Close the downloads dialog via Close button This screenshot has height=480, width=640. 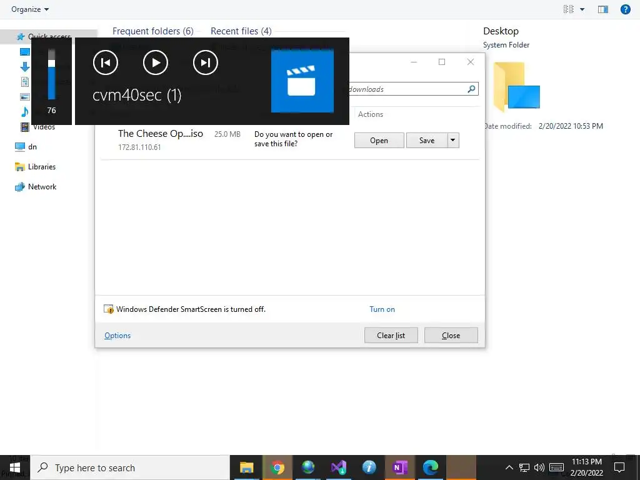coord(451,336)
